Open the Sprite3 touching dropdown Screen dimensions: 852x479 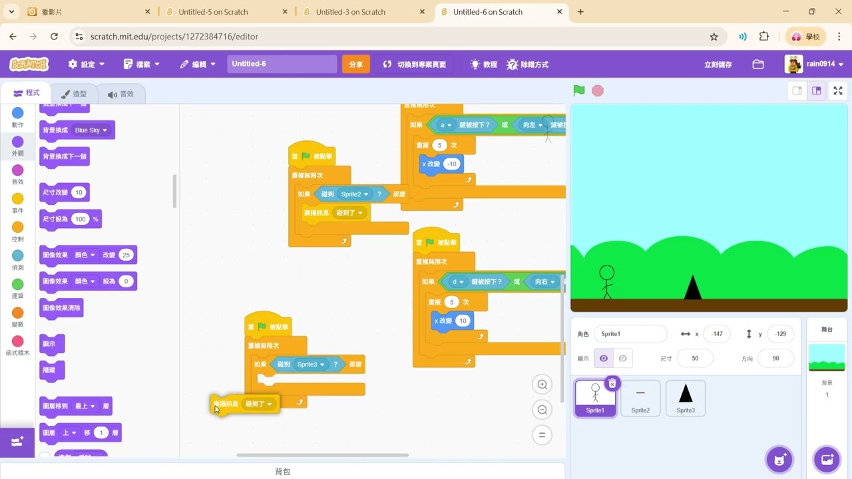point(310,365)
